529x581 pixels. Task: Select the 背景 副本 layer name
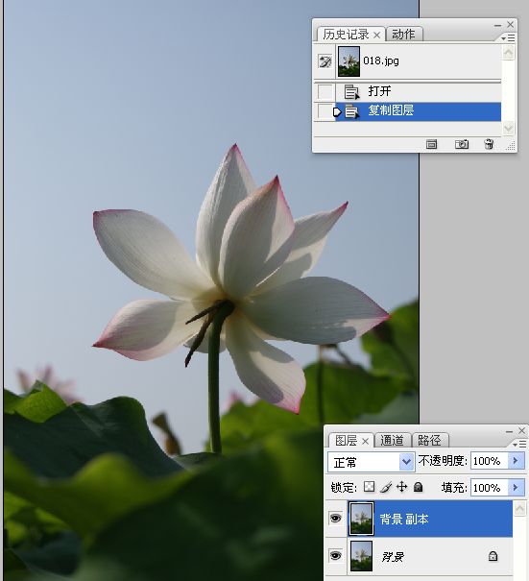(404, 520)
